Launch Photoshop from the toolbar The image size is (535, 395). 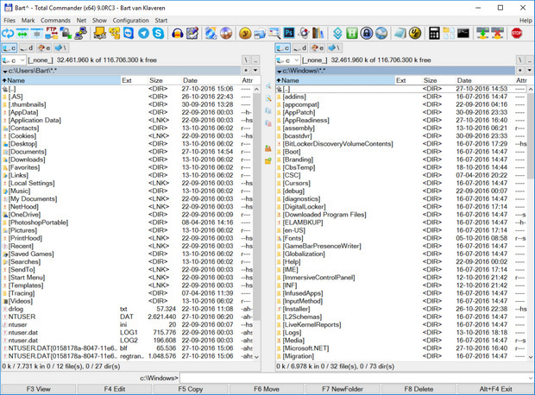pos(289,34)
